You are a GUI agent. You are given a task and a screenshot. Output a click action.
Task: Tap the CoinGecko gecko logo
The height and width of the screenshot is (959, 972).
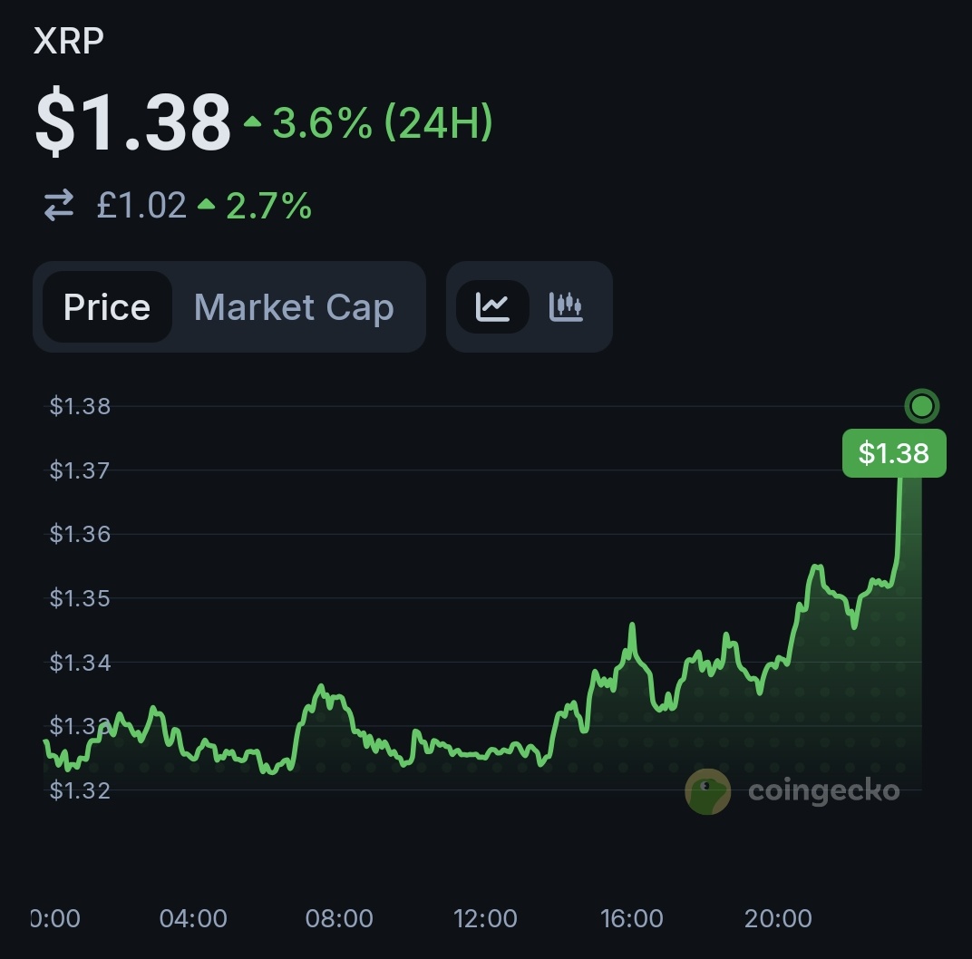pyautogui.click(x=707, y=790)
